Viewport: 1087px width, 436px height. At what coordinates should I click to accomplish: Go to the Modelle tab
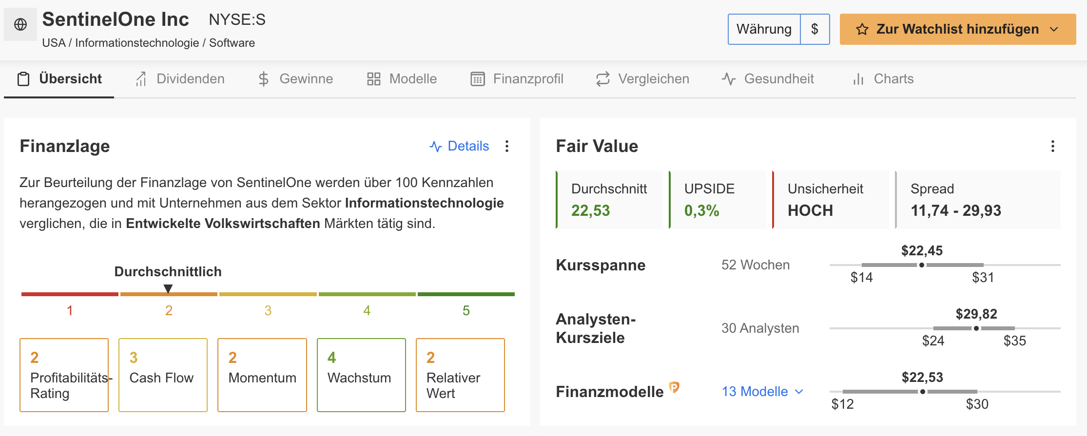click(402, 79)
